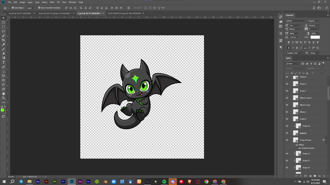The image size is (330, 185).
Task: Select the Ellipse 6 copy layer
Action: click(305, 105)
